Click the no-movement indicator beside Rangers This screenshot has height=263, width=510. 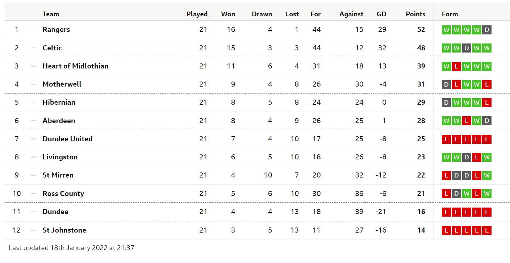tap(34, 30)
